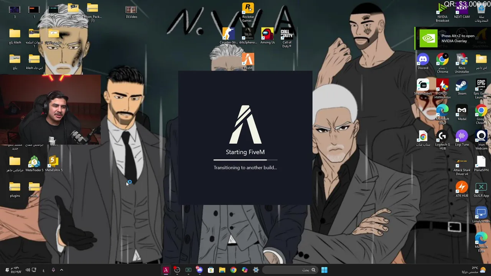
Task: Open the Settings gear on taskbar
Action: (x=256, y=270)
